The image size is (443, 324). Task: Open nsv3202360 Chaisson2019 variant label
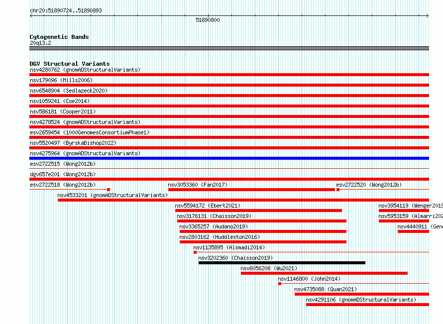pos(235,258)
